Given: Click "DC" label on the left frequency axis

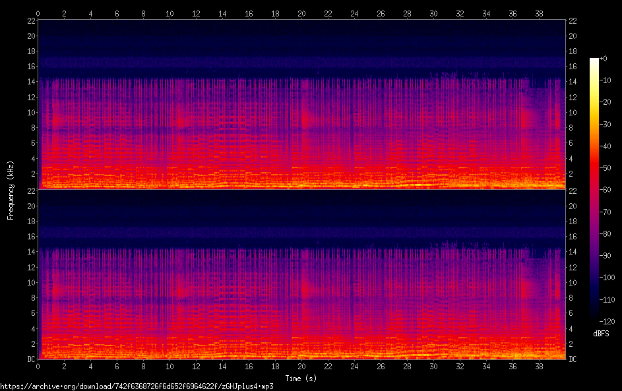Looking at the screenshot, I should [32, 359].
